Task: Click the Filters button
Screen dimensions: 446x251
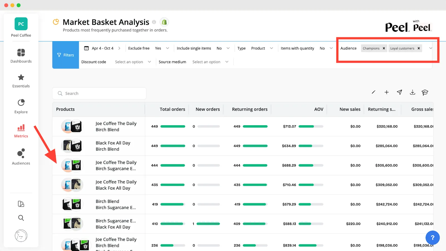Action: (66, 55)
